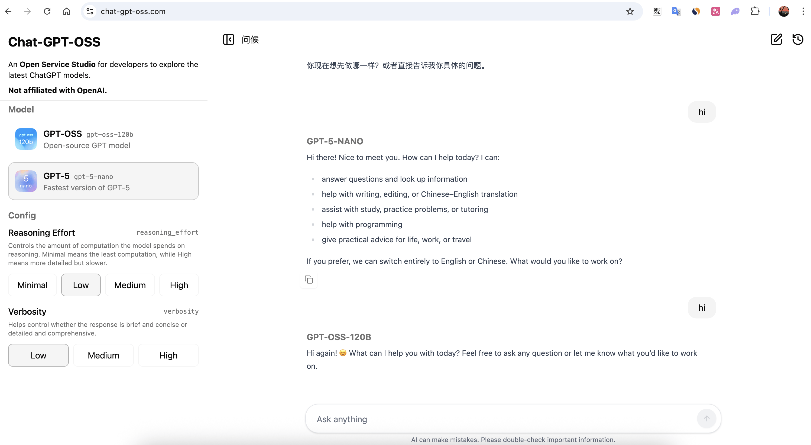Image resolution: width=811 pixels, height=445 pixels.
Task: Click 'give practical advice for life' bullet
Action: [397, 240]
